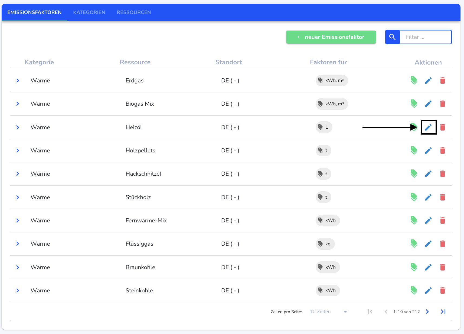
Task: Click the Ressource column header
Action: coord(135,62)
